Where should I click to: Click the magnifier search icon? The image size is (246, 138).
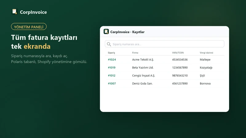pyautogui.click(x=109, y=44)
